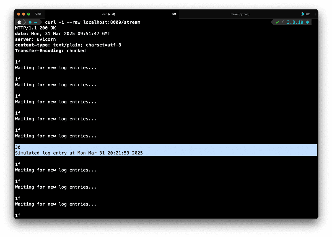
Task: Click the highlighted Simulated log entry line
Action: coord(79,153)
